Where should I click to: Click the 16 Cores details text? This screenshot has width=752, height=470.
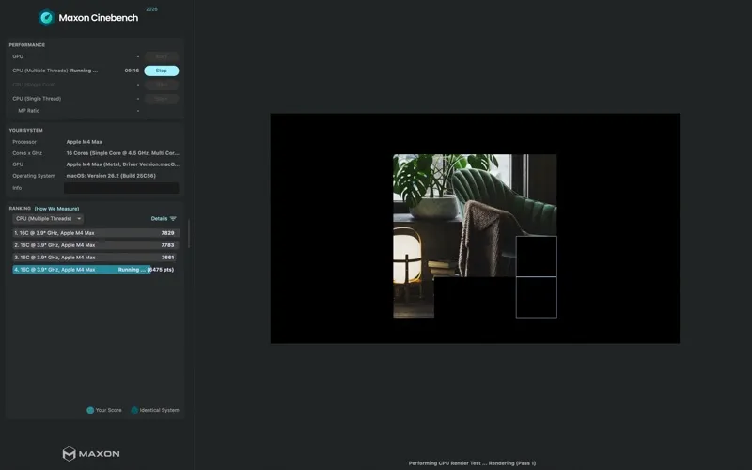[x=123, y=153]
